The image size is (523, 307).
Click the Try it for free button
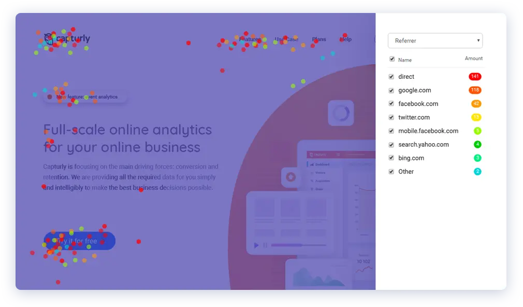[79, 241]
